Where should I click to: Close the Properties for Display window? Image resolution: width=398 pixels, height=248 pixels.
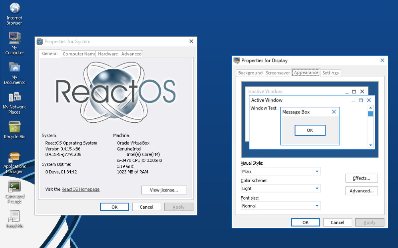(382, 60)
